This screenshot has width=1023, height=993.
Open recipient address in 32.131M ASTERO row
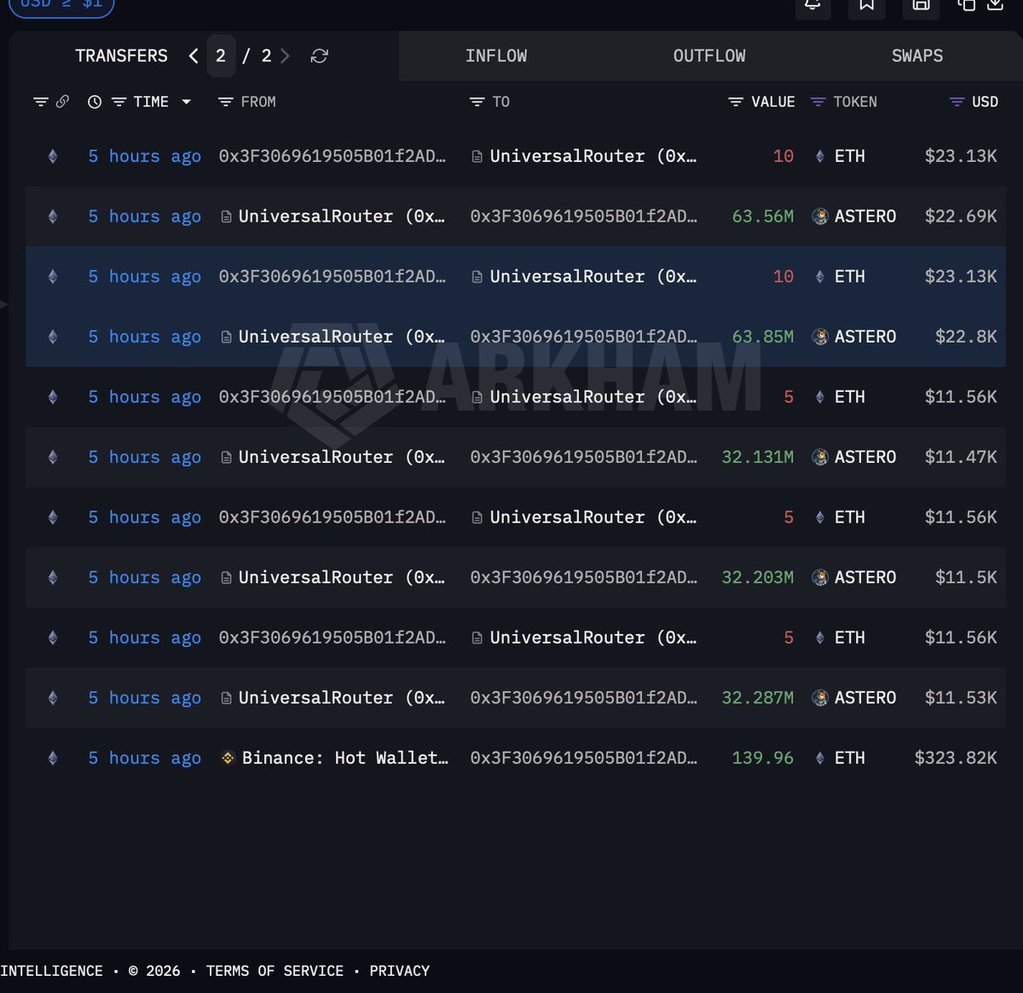click(x=584, y=457)
